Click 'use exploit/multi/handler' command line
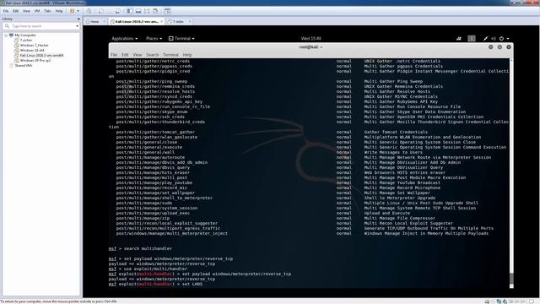 (x=148, y=269)
